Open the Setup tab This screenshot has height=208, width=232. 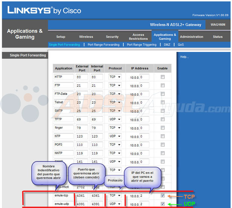tap(61, 37)
